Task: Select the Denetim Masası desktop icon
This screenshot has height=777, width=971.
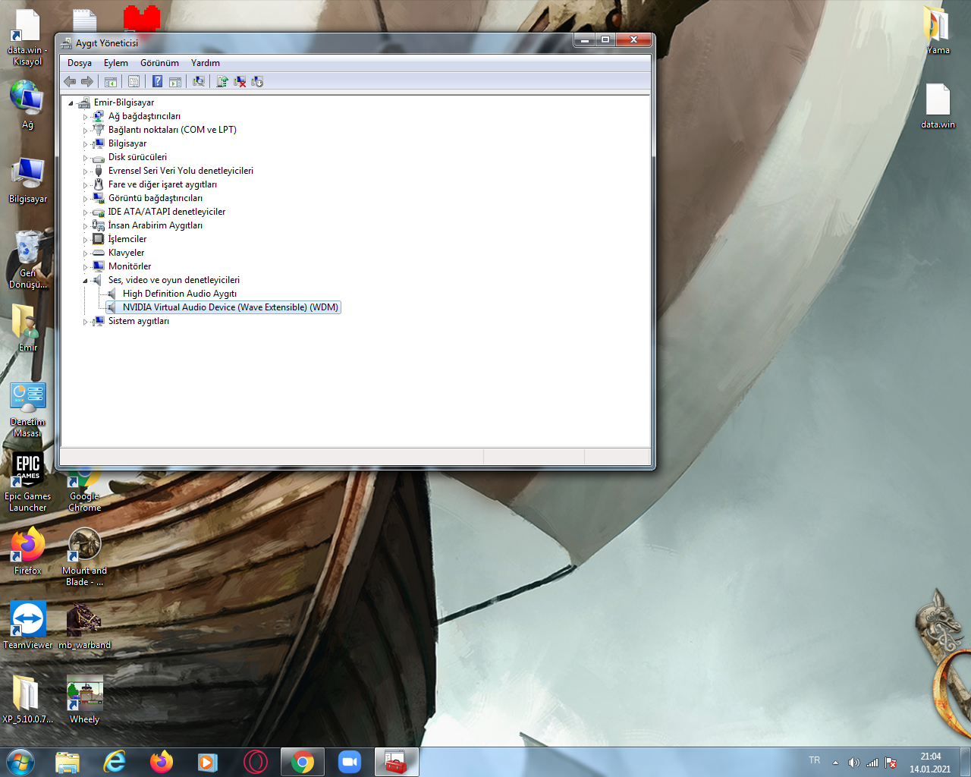Action: [28, 410]
